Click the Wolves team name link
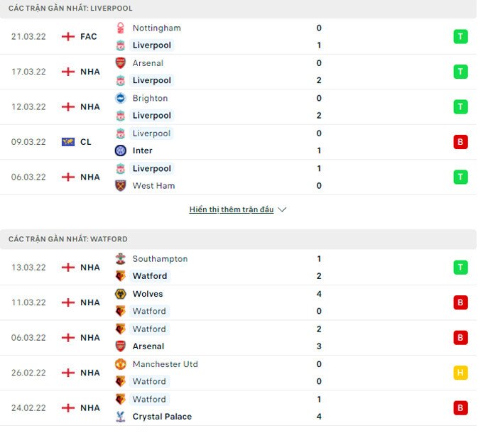483x433 pixels. pos(148,294)
